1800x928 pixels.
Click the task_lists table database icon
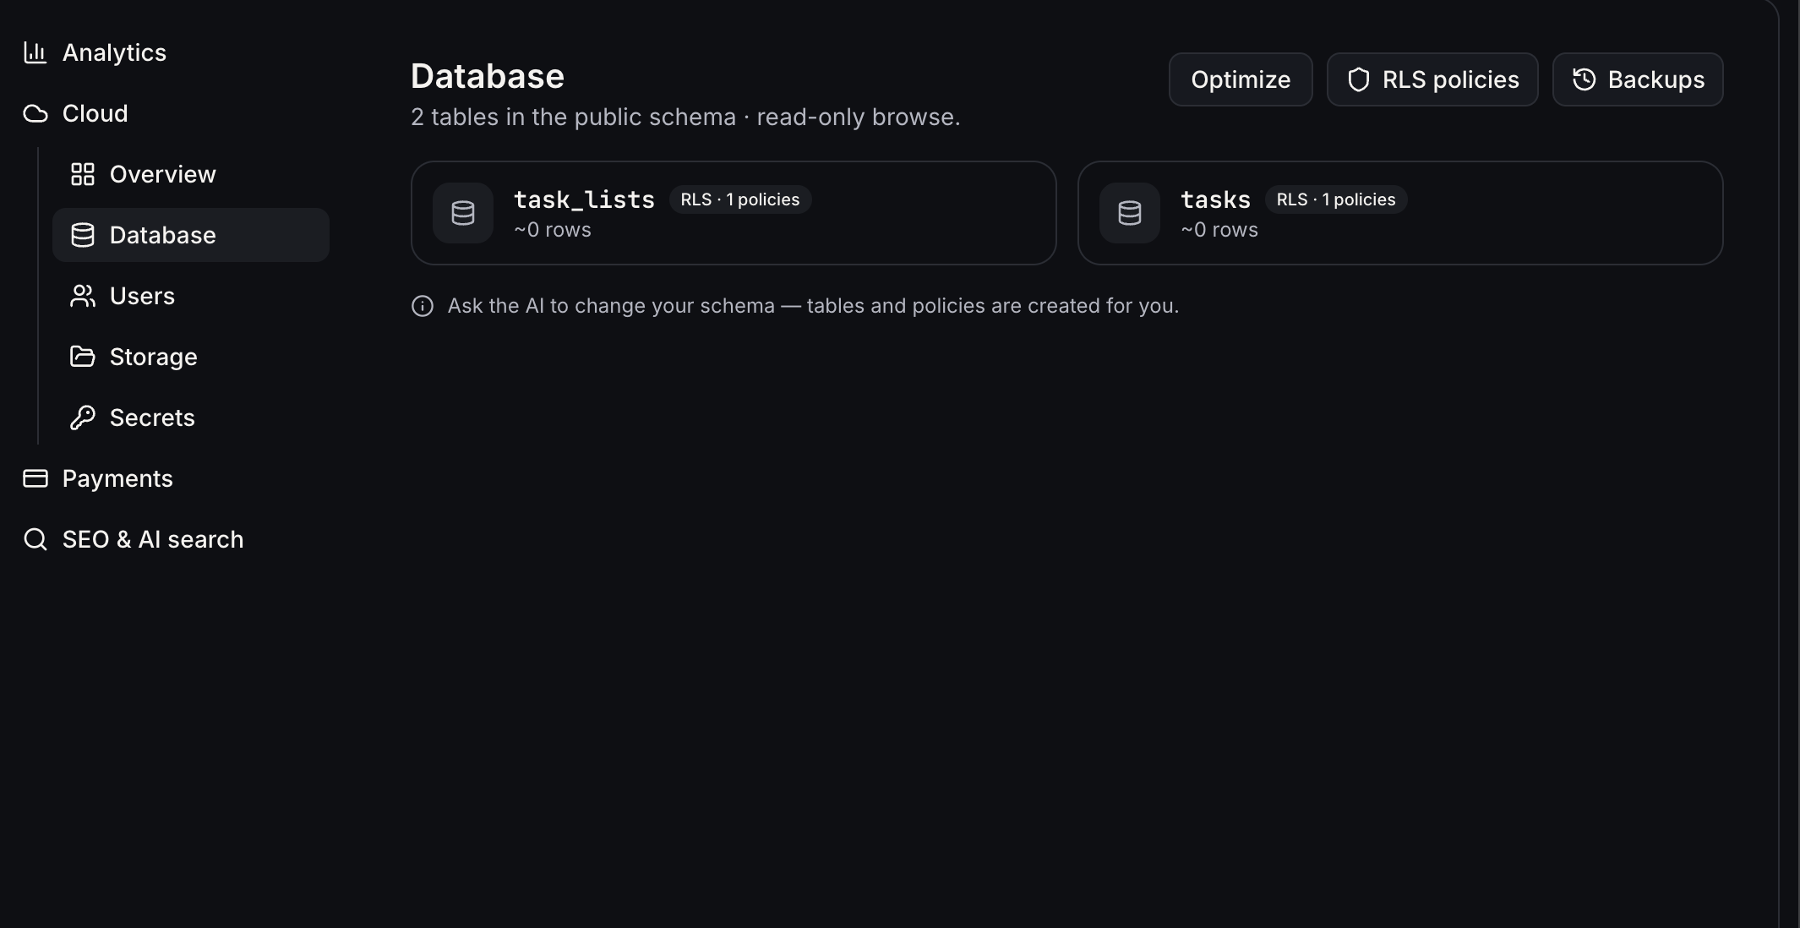pyautogui.click(x=463, y=213)
